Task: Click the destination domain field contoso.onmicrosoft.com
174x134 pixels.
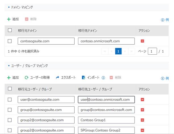Action: [106, 41]
